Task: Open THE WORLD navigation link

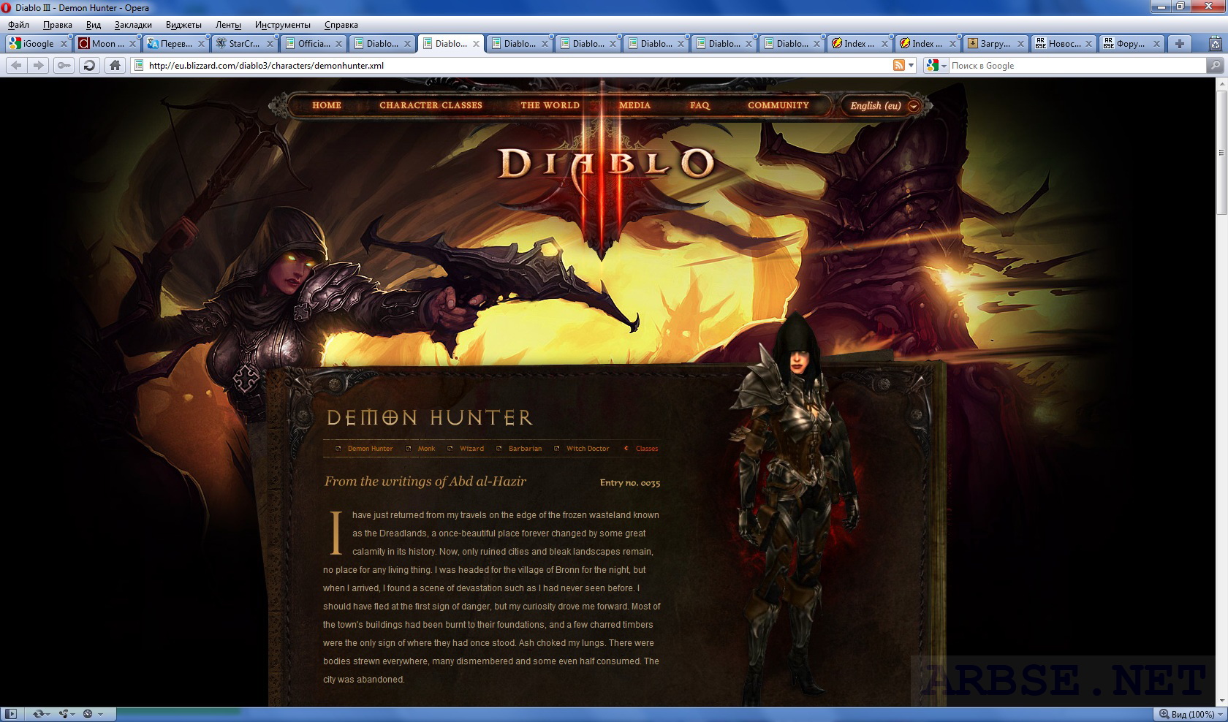Action: [550, 105]
